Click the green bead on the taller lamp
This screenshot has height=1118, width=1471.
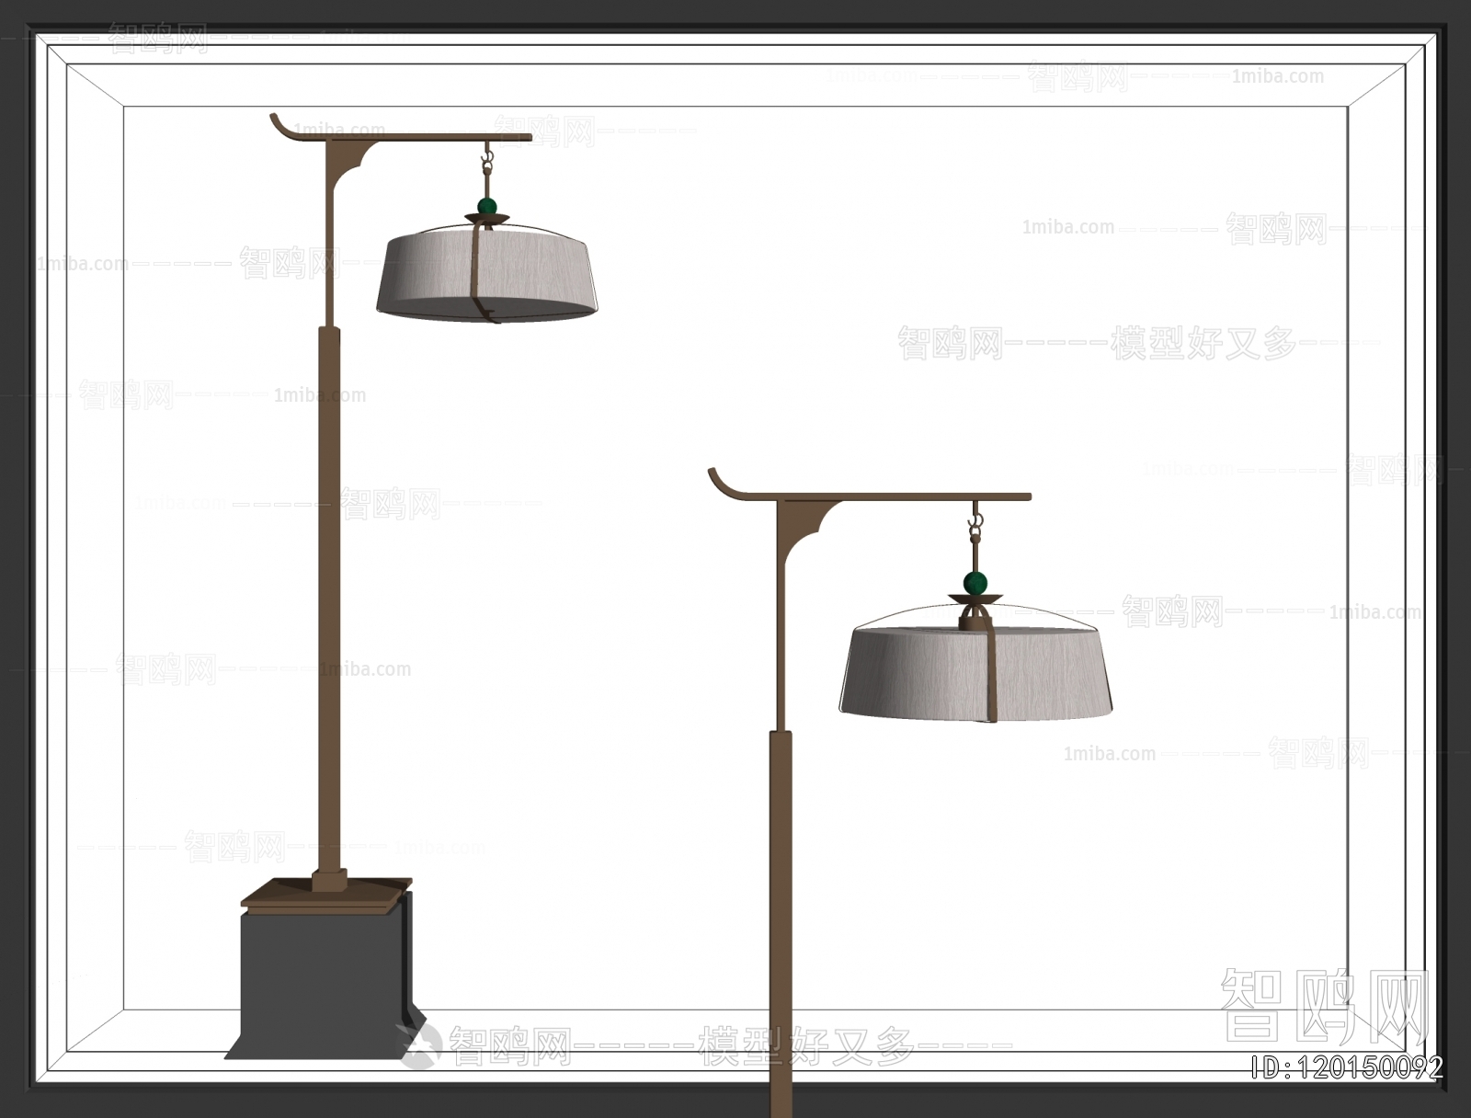(487, 206)
